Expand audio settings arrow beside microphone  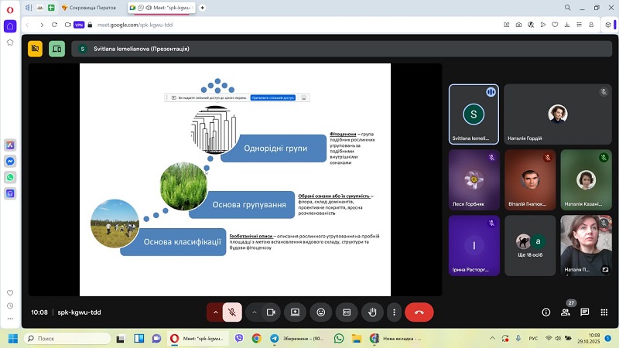coord(214,312)
